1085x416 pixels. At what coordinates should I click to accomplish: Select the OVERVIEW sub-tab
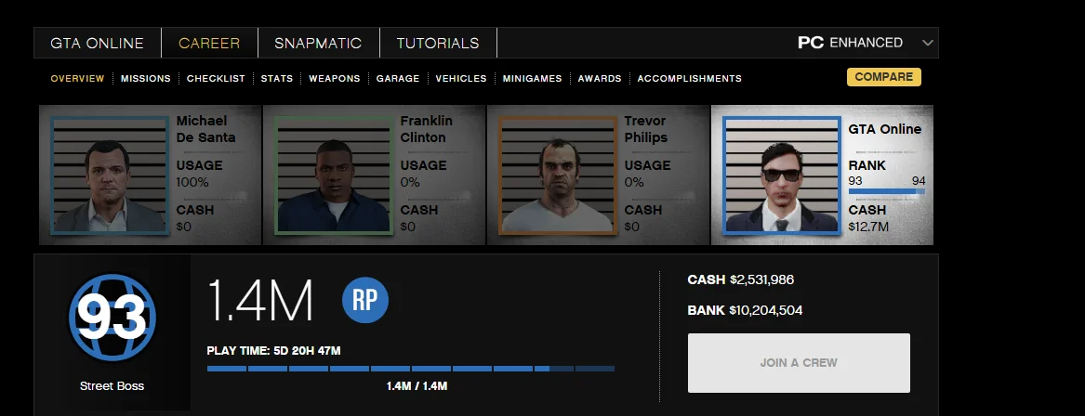[77, 79]
